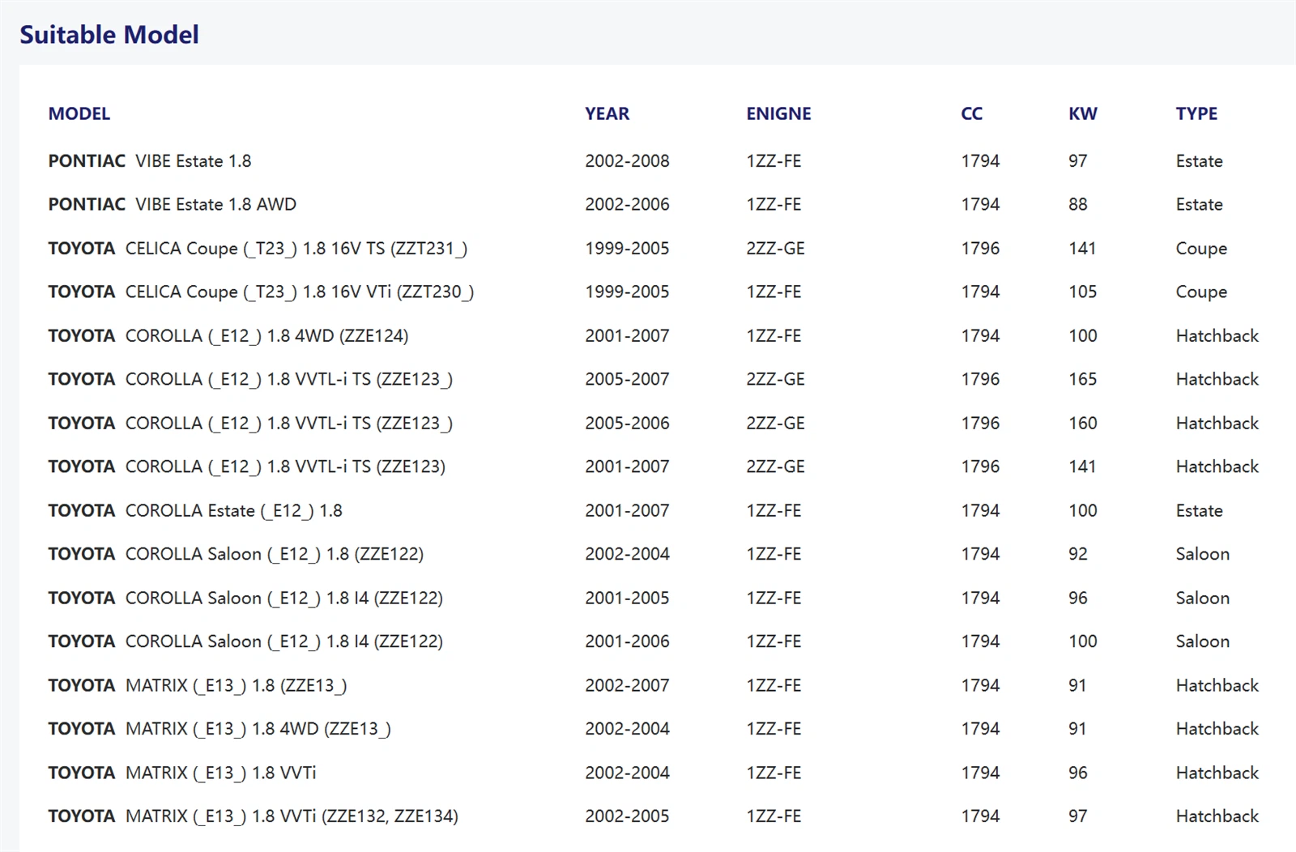Select the MATRIX 1.8 (ZZE13_) non-4WD model
The height and width of the screenshot is (852, 1296).
click(x=198, y=686)
